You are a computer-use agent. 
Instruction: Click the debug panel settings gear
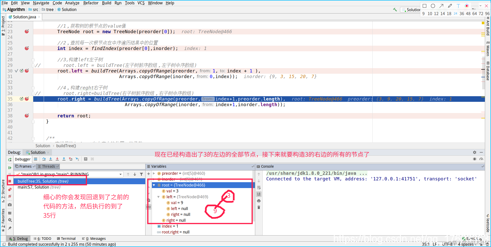click(x=475, y=152)
